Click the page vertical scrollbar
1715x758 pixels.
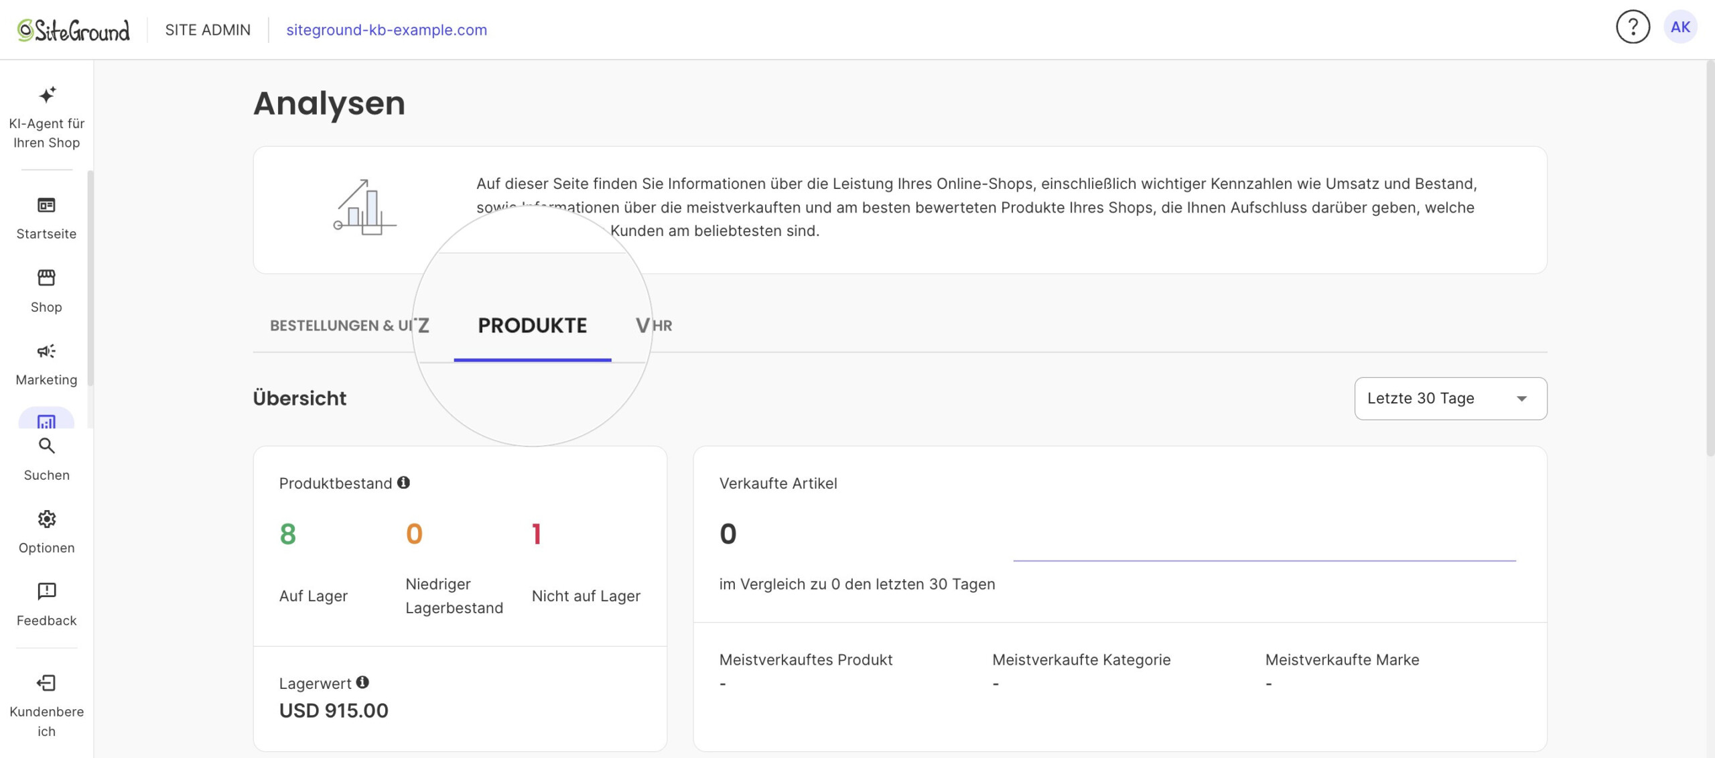[1710, 258]
